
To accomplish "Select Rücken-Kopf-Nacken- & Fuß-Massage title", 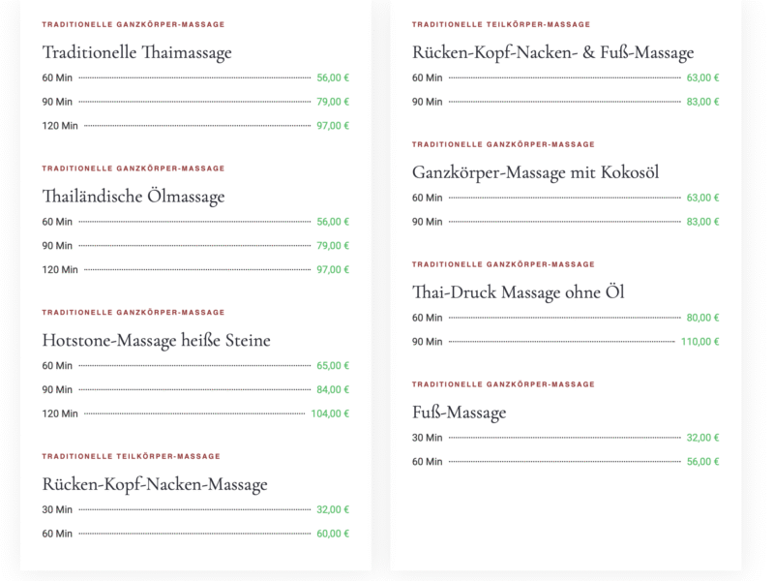I will [x=552, y=52].
